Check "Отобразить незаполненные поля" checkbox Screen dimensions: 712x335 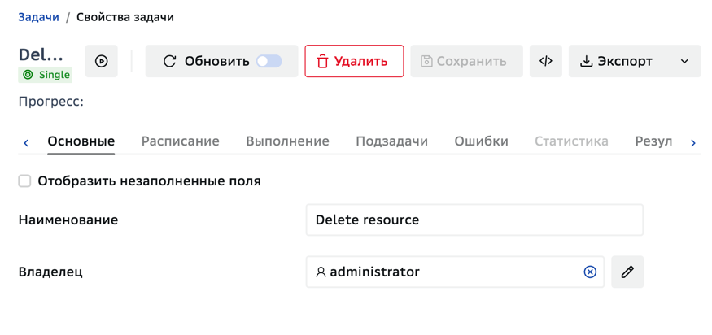pos(24,181)
